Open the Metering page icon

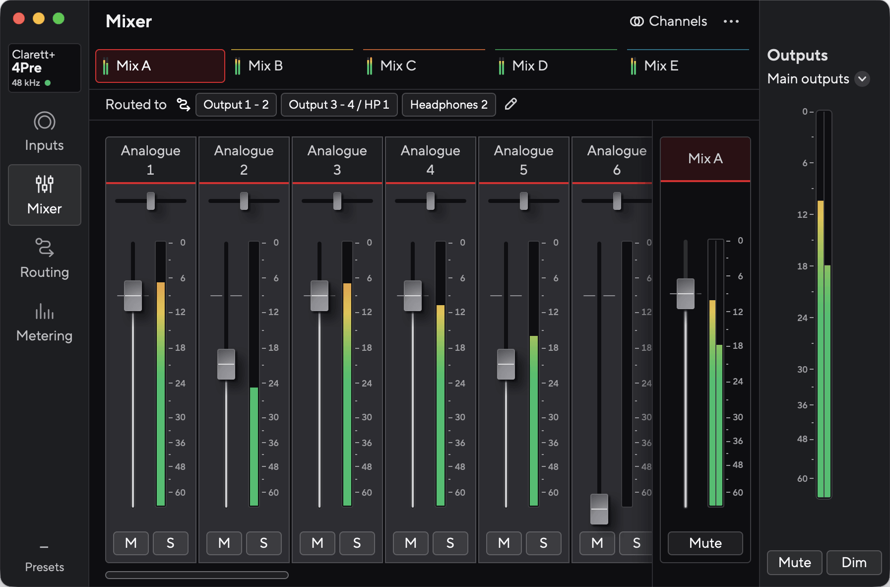(x=44, y=311)
